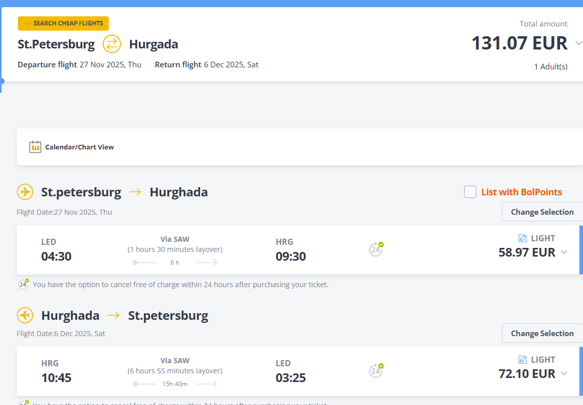The width and height of the screenshot is (583, 405).
Task: Click the 24-hour cancellation icon on LED flight
Action: 376,249
